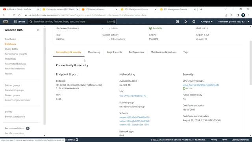Click the browser home icon
Viewport: 252px width, 142px height.
(19, 15)
